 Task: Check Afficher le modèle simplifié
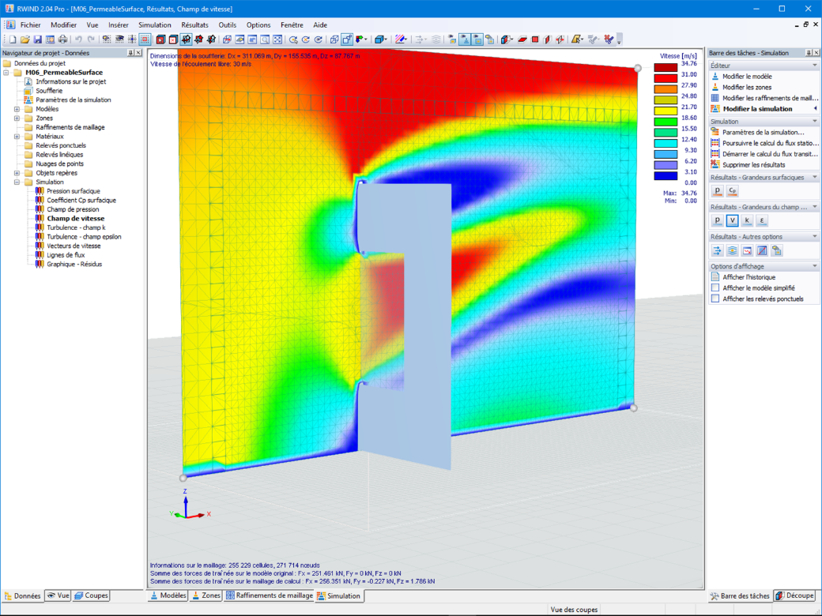click(x=715, y=287)
